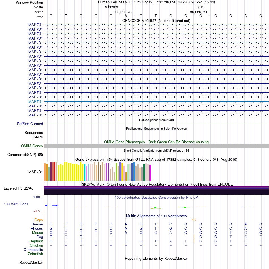This screenshot has height=269, width=269.
Task: Click the magenta bar in GTEx expression chart
Action: [150, 173]
